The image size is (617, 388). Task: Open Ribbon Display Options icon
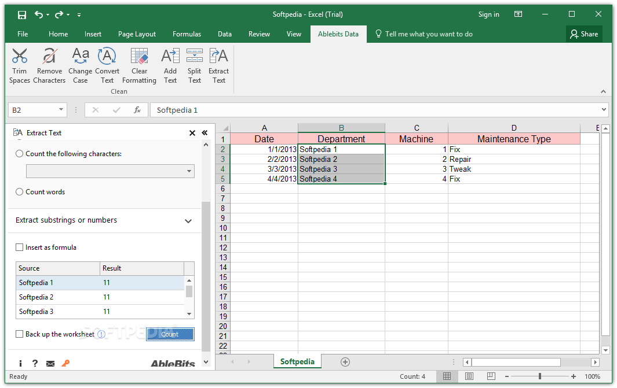click(519, 14)
